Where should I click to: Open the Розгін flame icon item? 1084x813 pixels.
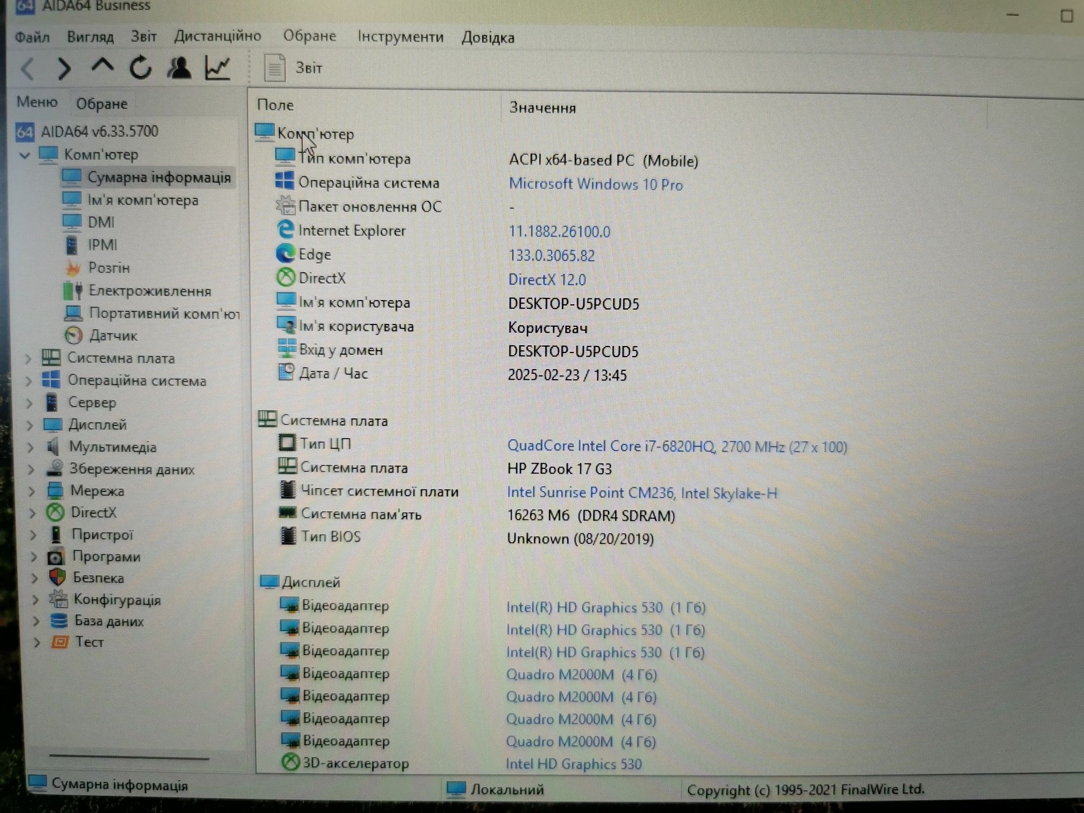click(x=73, y=268)
